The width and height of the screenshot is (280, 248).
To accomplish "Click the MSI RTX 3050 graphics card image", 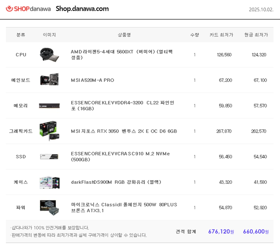I will click(x=49, y=131).
